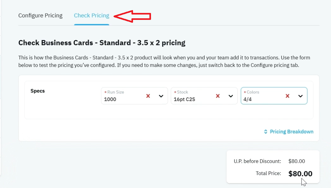Click the Run Size value 1000
The image size is (331, 188).
pos(110,99)
